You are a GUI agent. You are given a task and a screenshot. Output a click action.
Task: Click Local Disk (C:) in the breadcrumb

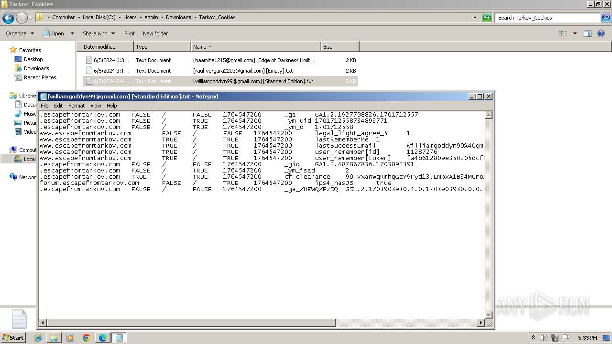click(98, 17)
